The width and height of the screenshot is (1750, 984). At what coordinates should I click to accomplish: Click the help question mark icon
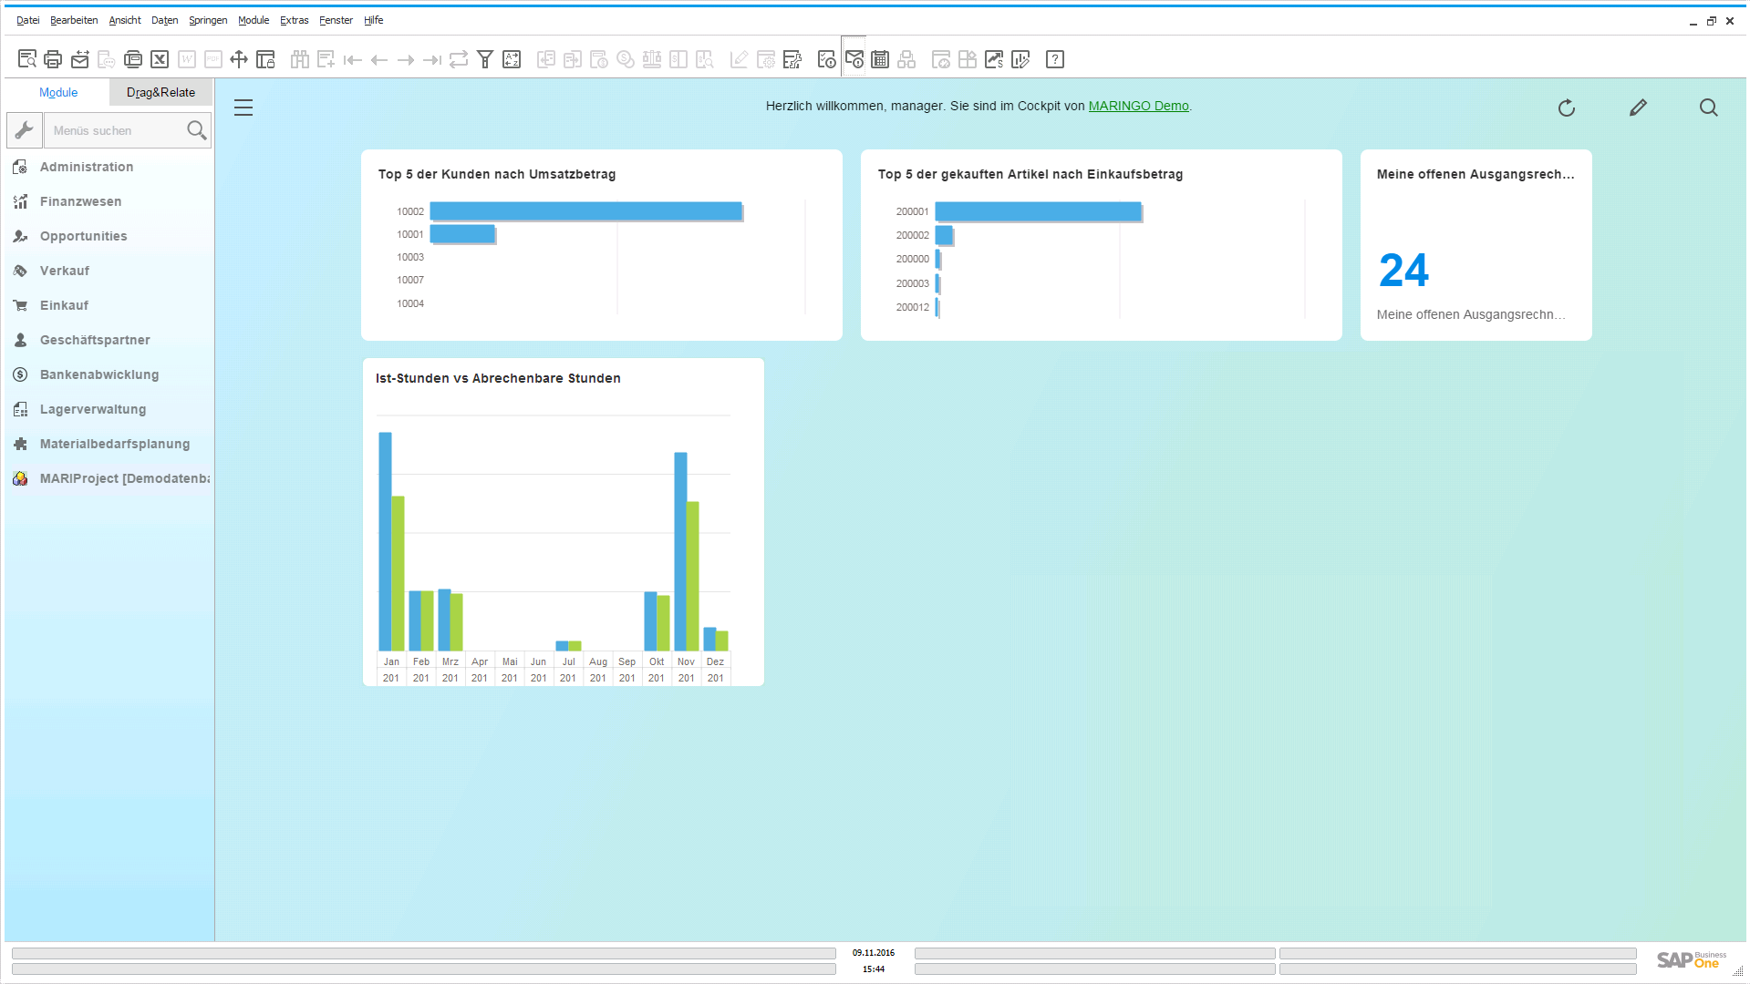click(x=1055, y=60)
